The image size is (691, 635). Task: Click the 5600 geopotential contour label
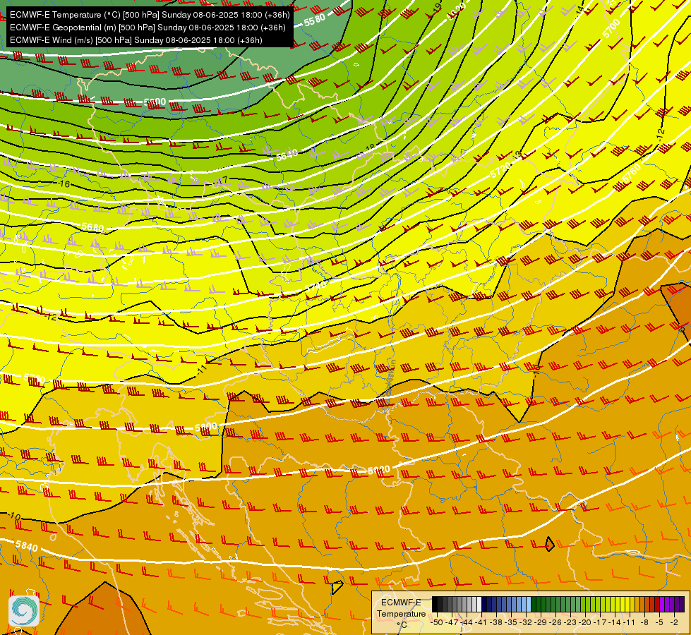[x=155, y=102]
